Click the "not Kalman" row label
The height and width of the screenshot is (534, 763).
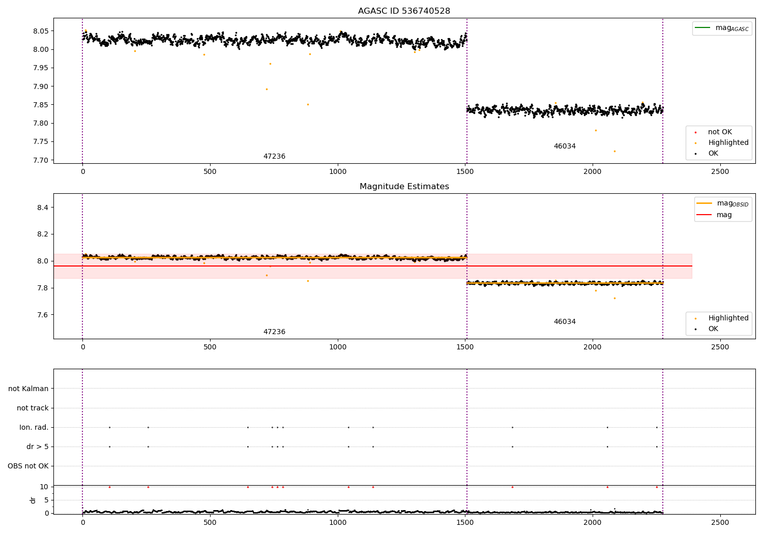tap(28, 389)
